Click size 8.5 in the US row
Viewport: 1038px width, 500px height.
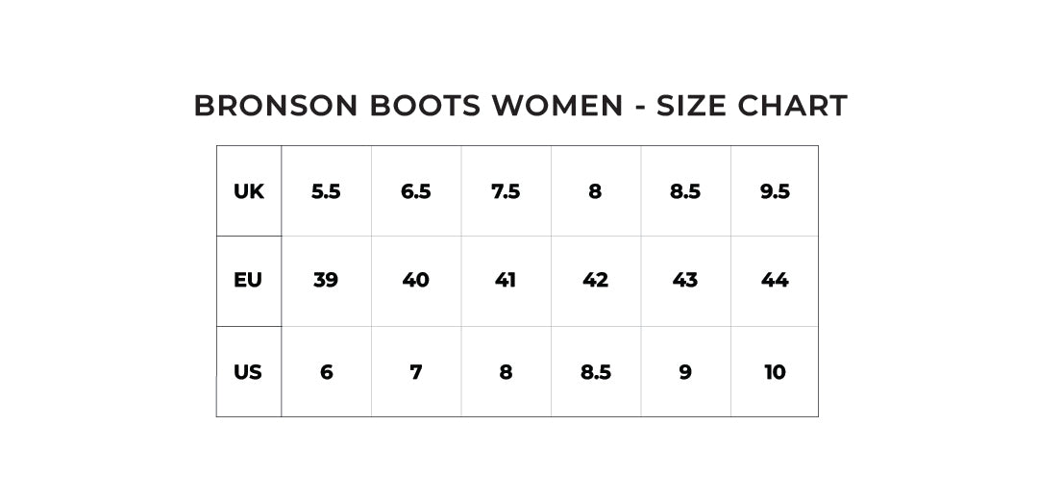click(x=595, y=372)
